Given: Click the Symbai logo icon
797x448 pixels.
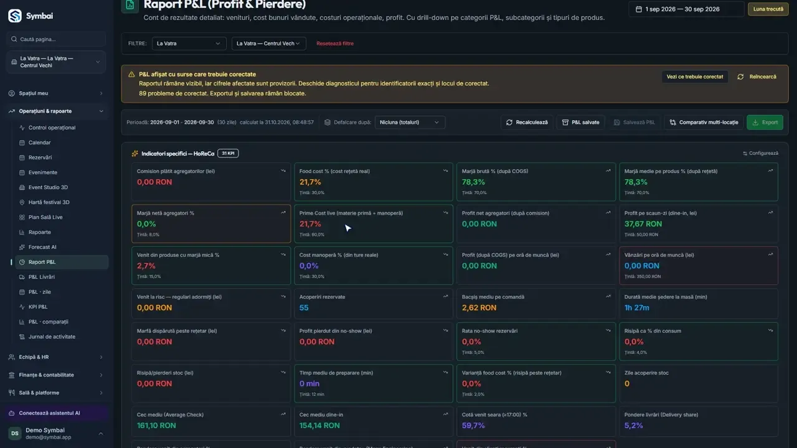Looking at the screenshot, I should coord(15,16).
